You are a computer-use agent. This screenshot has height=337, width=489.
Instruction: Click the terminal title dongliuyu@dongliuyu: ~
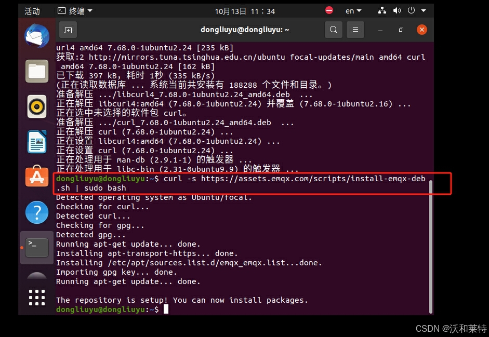click(x=245, y=30)
